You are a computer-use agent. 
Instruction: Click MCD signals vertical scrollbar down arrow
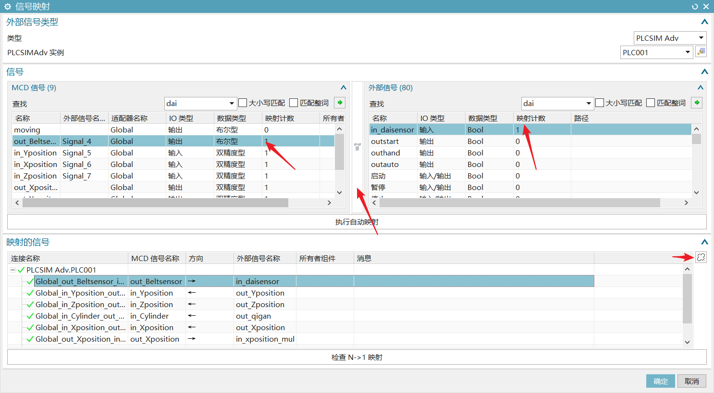point(339,192)
